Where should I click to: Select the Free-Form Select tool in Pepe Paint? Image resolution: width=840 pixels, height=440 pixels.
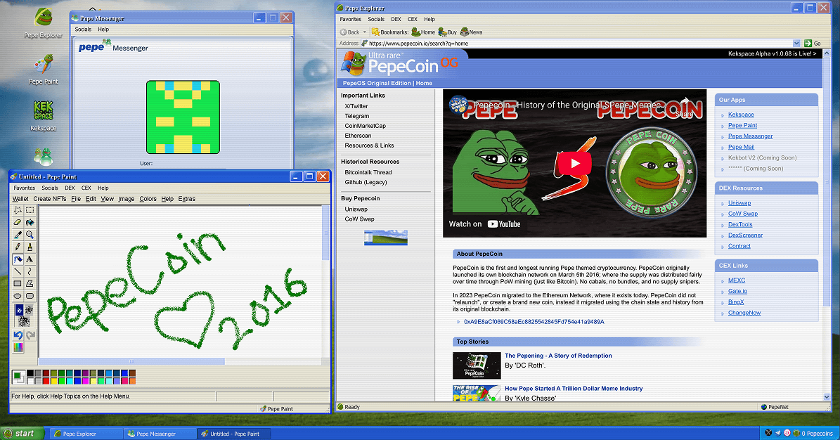[18, 210]
